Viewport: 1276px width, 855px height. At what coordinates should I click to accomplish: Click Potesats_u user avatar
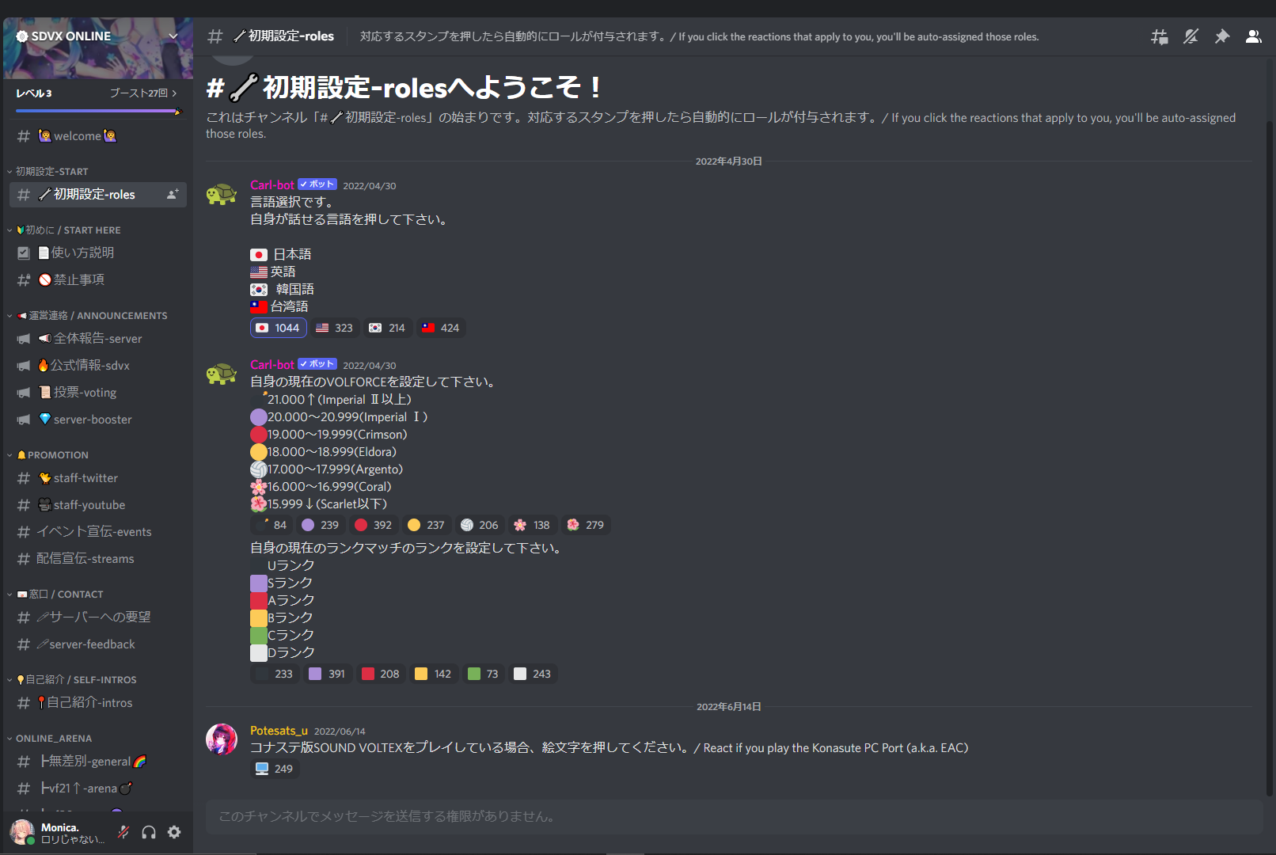[x=222, y=739]
